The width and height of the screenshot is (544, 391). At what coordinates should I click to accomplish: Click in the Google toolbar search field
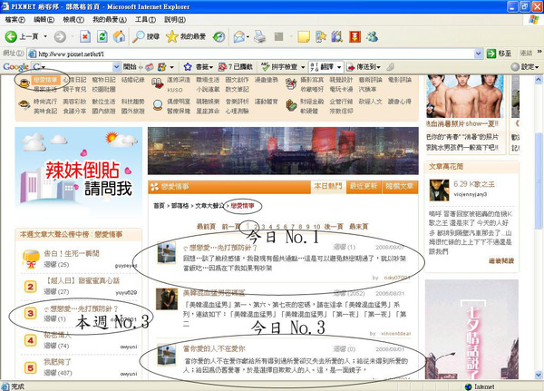pyautogui.click(x=77, y=66)
